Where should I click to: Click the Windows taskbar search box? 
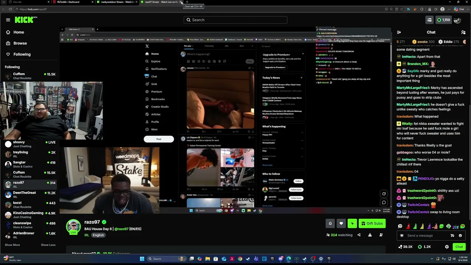click(166, 259)
